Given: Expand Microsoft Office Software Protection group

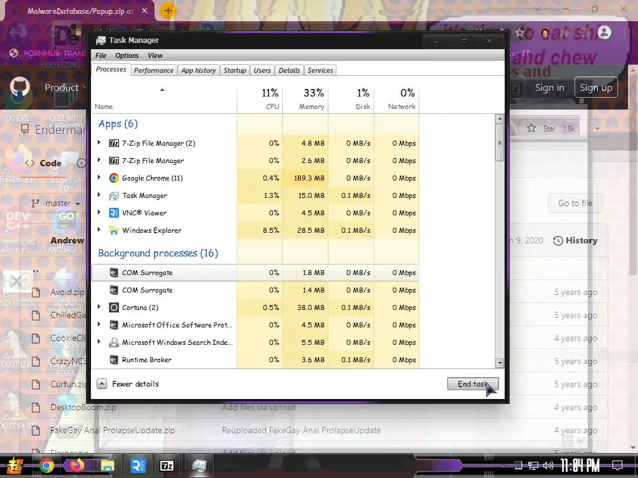Looking at the screenshot, I should coord(99,324).
